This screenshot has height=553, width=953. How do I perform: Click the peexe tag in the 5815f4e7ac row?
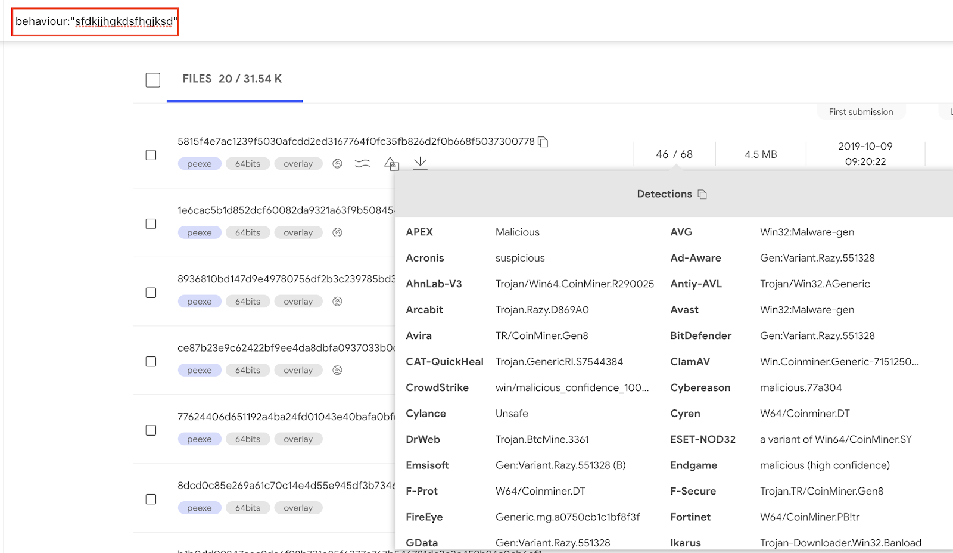point(200,164)
